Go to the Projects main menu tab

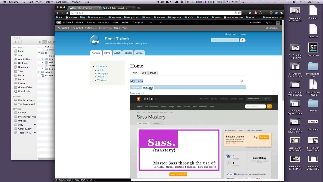point(128,53)
